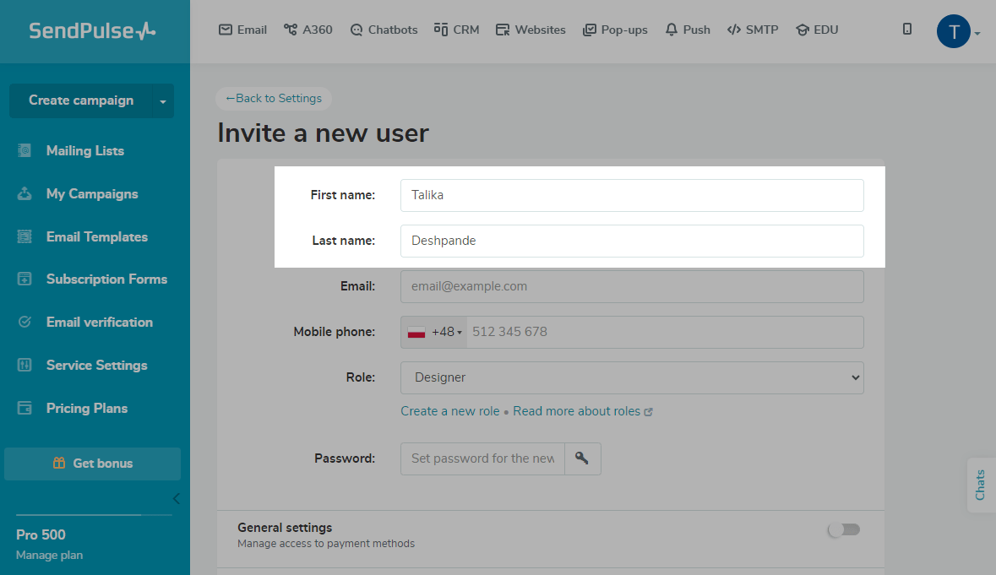Image resolution: width=996 pixels, height=575 pixels.
Task: Click into the Email input field
Action: click(x=632, y=286)
